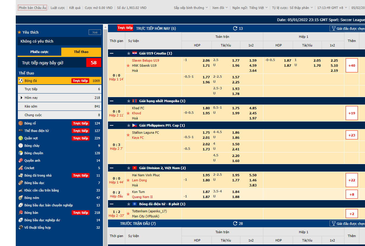Image resolution: width=365 pixels, height=246 pixels.
Task: Collapse the Giải hạng nhất Mongolia section
Action: click(x=112, y=101)
